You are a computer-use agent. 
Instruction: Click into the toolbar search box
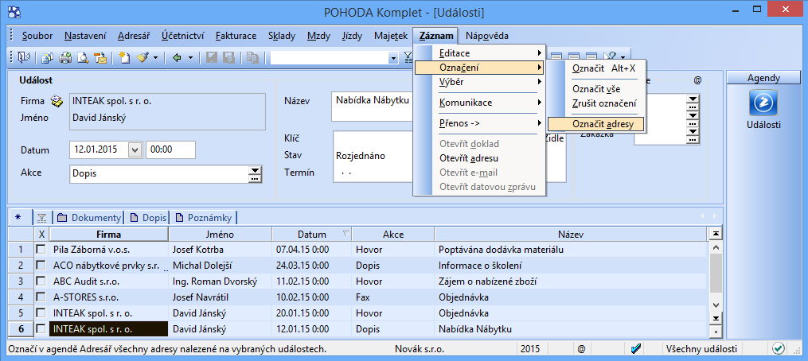point(330,58)
